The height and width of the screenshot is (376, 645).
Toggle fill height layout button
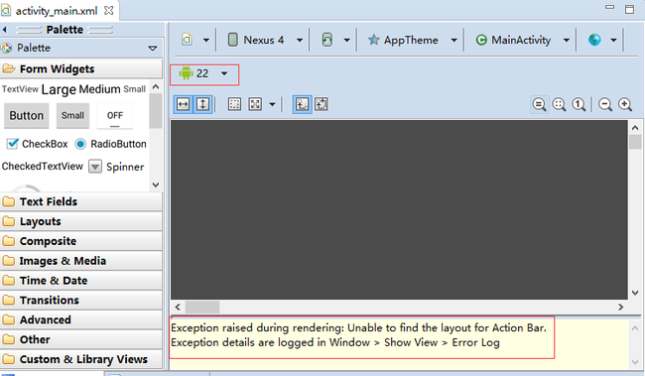point(202,104)
